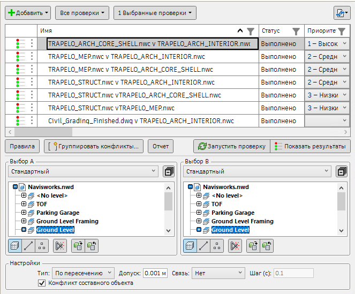Open the Все проверки dropdown
355x294 pixels.
click(x=82, y=13)
